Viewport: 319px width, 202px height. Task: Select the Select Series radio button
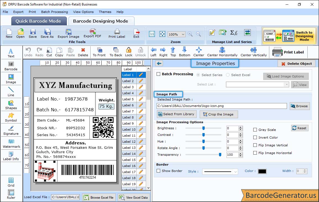click(x=198, y=75)
